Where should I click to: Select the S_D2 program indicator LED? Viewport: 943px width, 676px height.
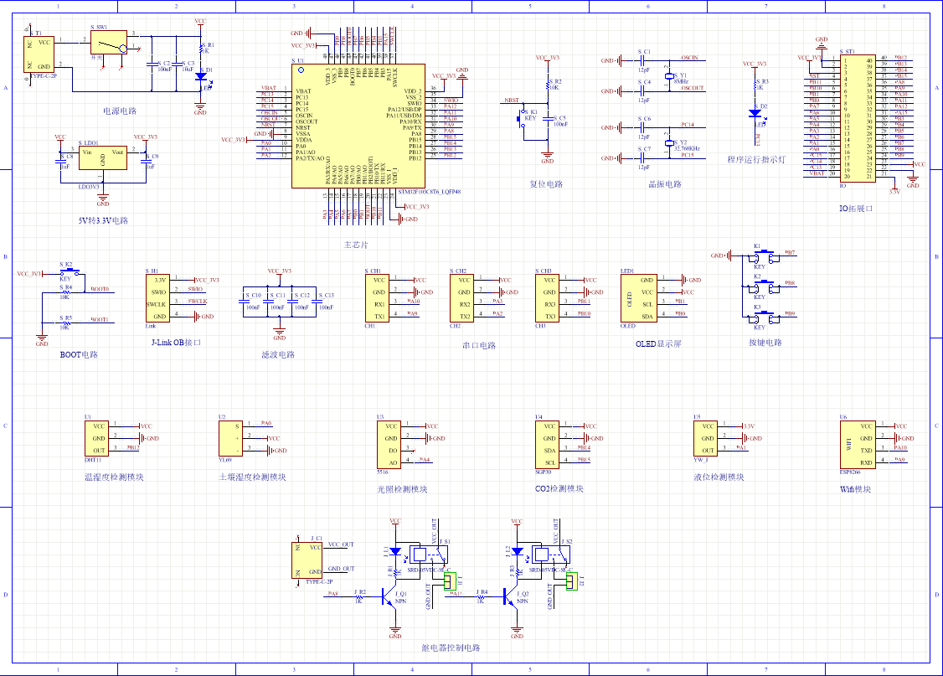[x=755, y=114]
